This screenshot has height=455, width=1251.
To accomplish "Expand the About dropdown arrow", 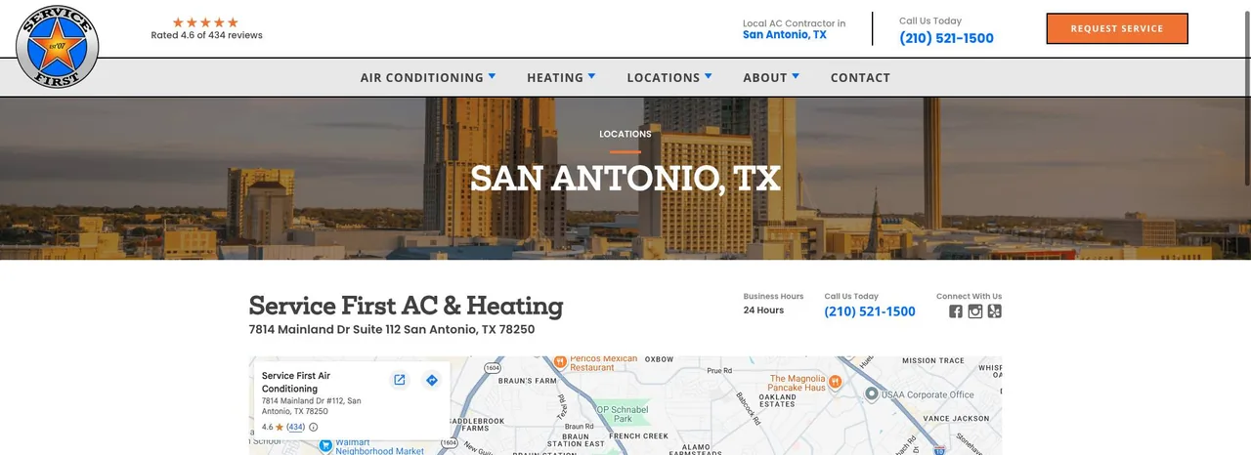I will tap(796, 75).
